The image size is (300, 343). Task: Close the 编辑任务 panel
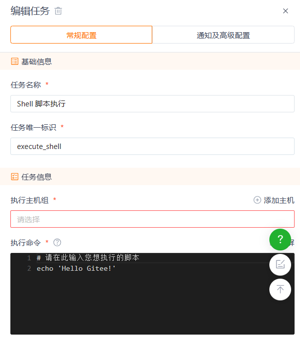click(x=285, y=11)
